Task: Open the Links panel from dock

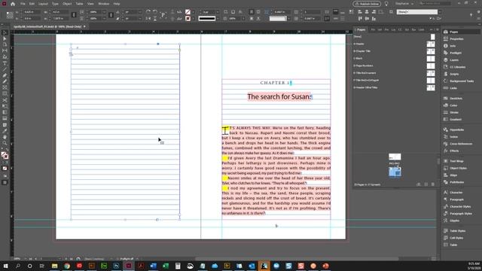Action: pos(453,88)
